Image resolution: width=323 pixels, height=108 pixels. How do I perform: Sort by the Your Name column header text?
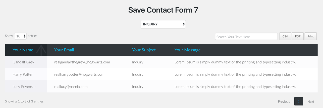23,50
